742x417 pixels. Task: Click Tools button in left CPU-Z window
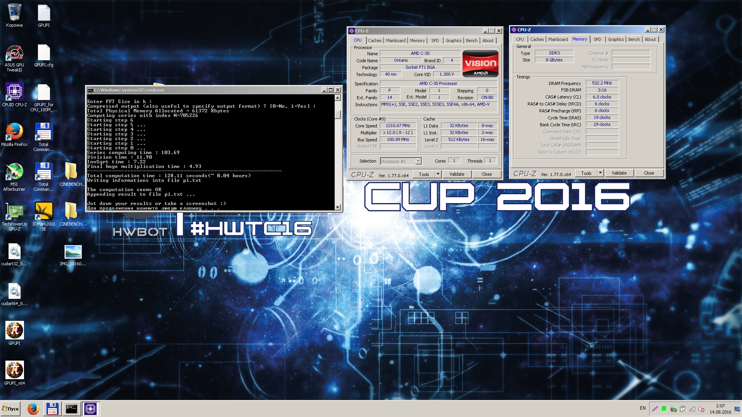tap(424, 175)
